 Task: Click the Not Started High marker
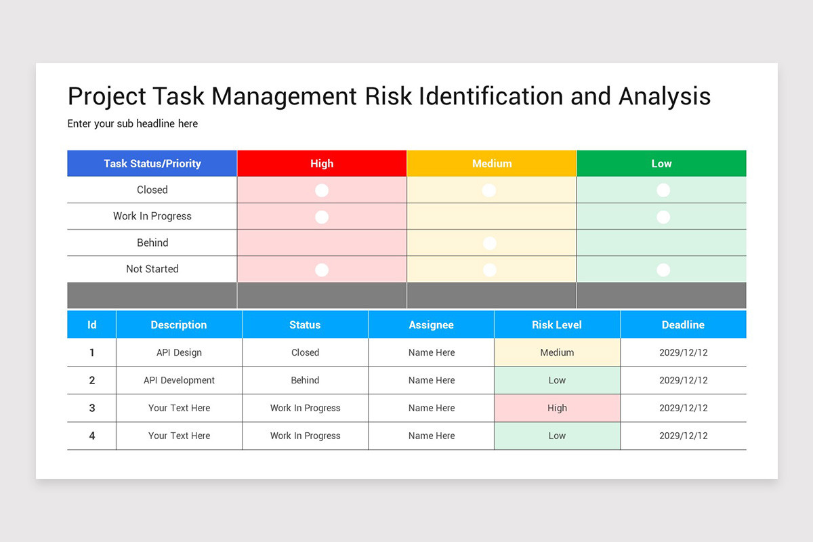[321, 269]
